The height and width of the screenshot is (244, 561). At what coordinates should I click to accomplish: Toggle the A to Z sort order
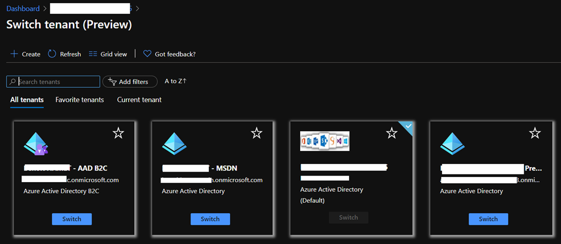click(x=175, y=81)
